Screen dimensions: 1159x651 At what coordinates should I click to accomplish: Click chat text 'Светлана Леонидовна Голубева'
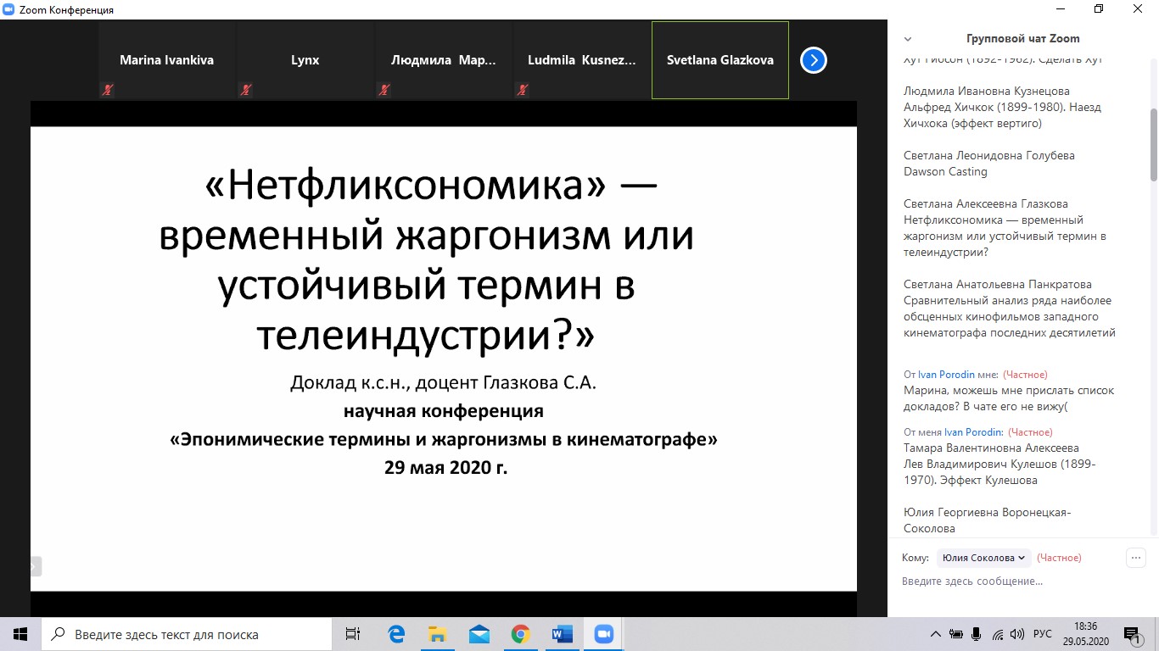tap(989, 155)
